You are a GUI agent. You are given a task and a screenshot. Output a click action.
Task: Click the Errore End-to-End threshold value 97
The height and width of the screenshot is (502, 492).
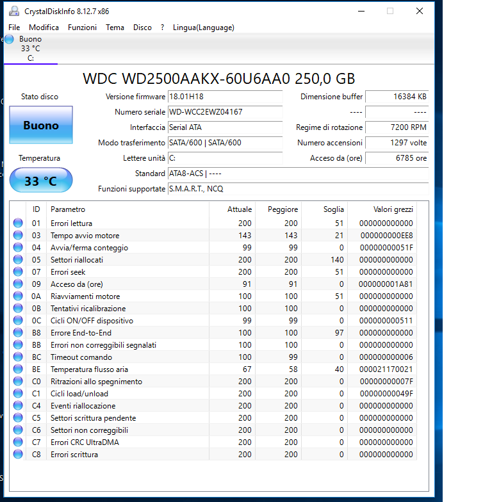pyautogui.click(x=340, y=333)
